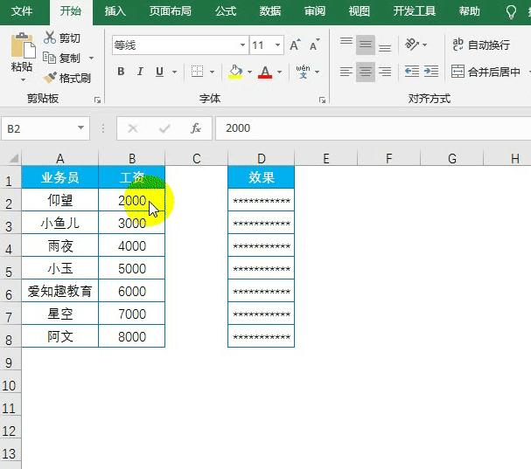Select the 效果 header cell

[x=261, y=176]
